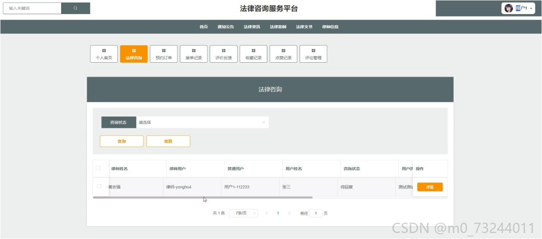The width and height of the screenshot is (542, 239).
Task: Go to 首页 in navigation bar
Action: [204, 27]
